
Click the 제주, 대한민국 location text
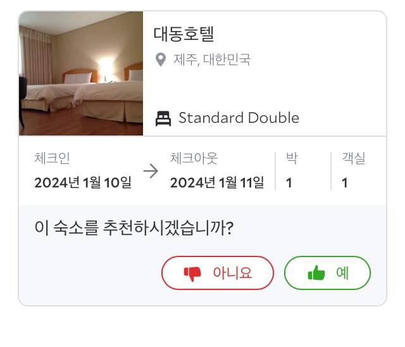click(212, 60)
